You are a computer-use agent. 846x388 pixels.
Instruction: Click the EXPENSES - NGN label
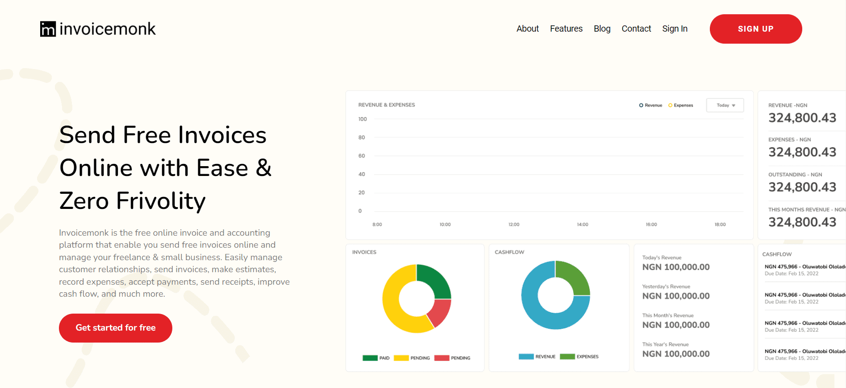789,140
